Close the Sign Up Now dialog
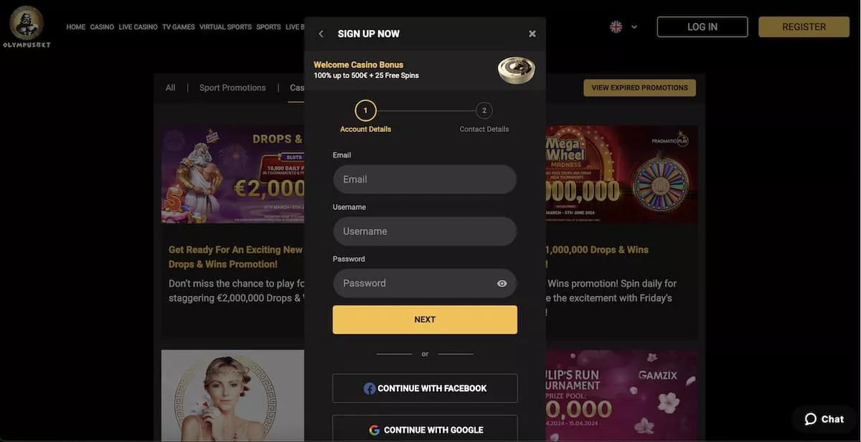The height and width of the screenshot is (442, 861). 532,34
